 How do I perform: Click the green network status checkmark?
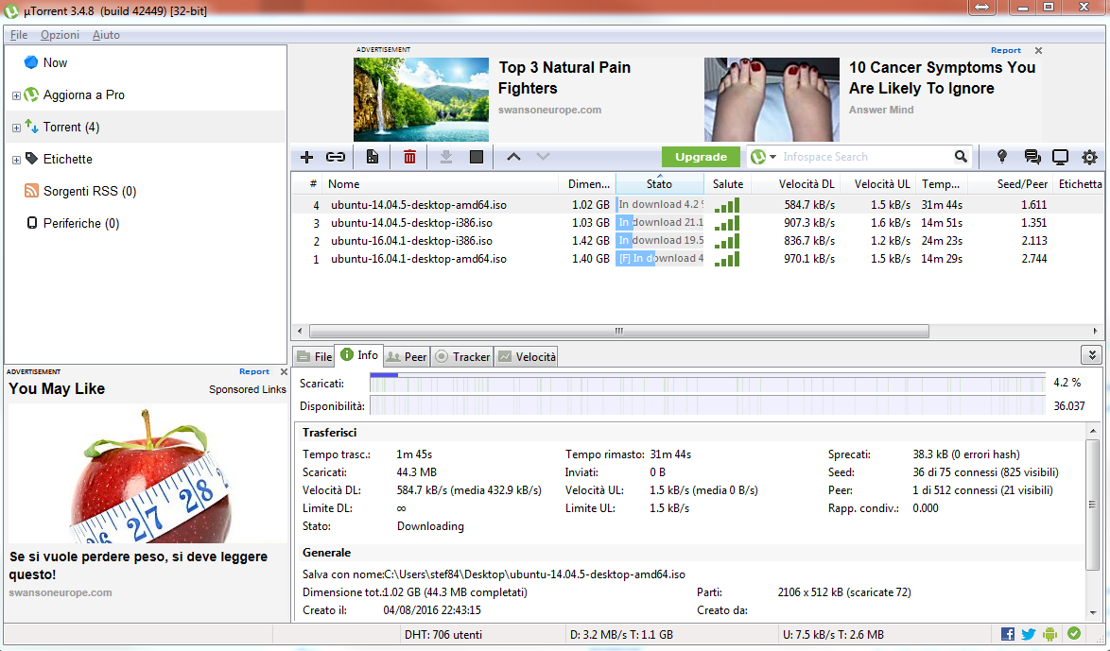(x=1075, y=634)
